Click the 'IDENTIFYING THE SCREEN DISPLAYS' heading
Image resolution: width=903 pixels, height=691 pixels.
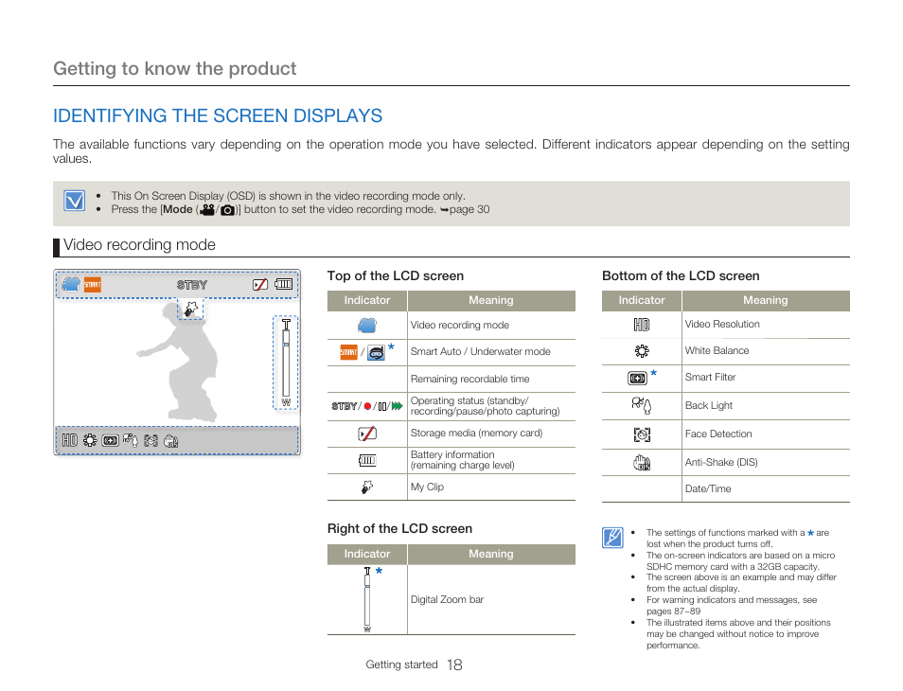pos(218,115)
